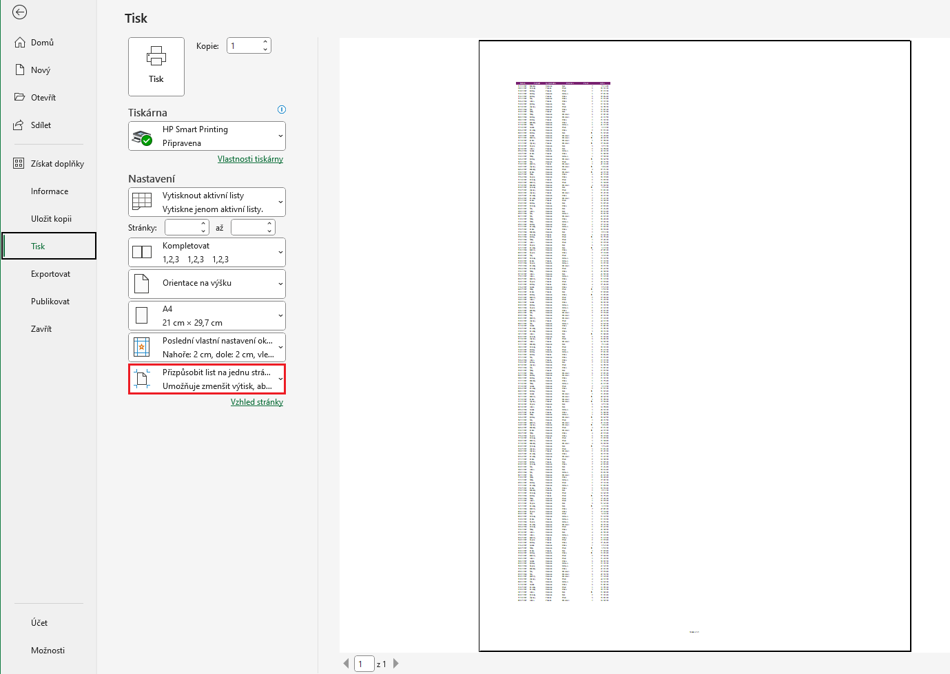
Task: Select Získat doplňky in the sidebar
Action: coord(48,163)
